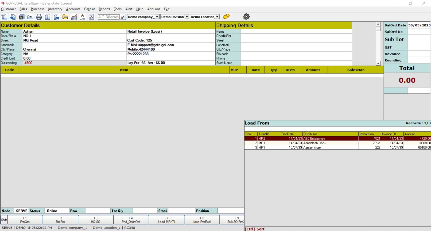The image size is (431, 231).
Task: Click the SalesMan column header
Action: point(356,70)
